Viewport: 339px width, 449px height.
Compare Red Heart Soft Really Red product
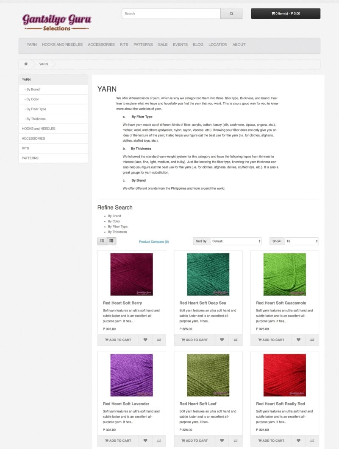pos(312,441)
